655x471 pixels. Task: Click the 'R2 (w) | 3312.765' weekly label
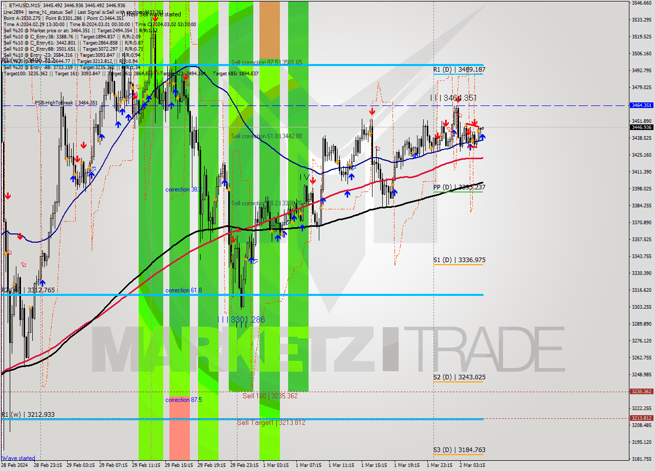click(x=28, y=290)
